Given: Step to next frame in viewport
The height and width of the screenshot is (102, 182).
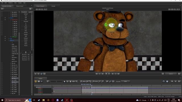Looking at the screenshot, I should click(113, 74).
